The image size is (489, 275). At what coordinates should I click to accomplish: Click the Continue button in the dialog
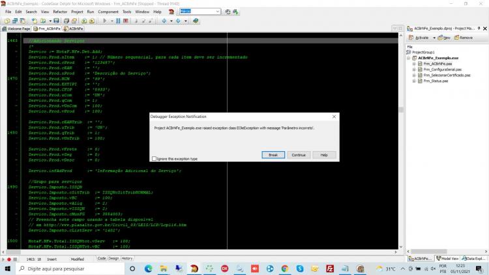coord(299,155)
